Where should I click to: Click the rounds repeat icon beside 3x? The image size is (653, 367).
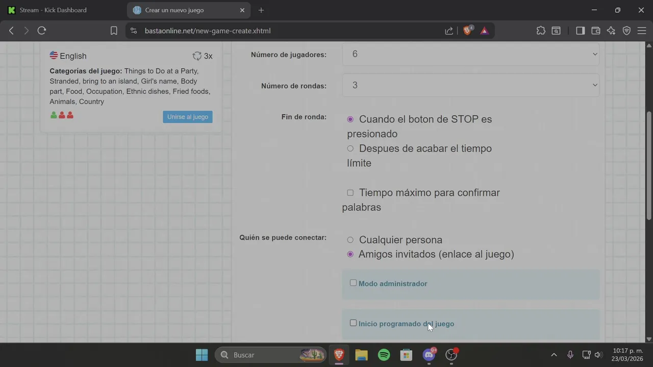pos(197,56)
